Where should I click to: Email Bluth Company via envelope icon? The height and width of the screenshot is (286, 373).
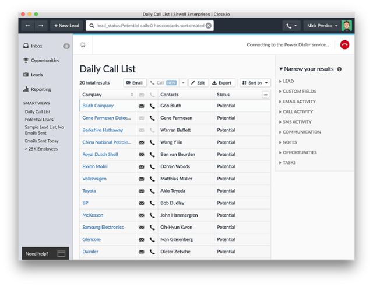141,106
